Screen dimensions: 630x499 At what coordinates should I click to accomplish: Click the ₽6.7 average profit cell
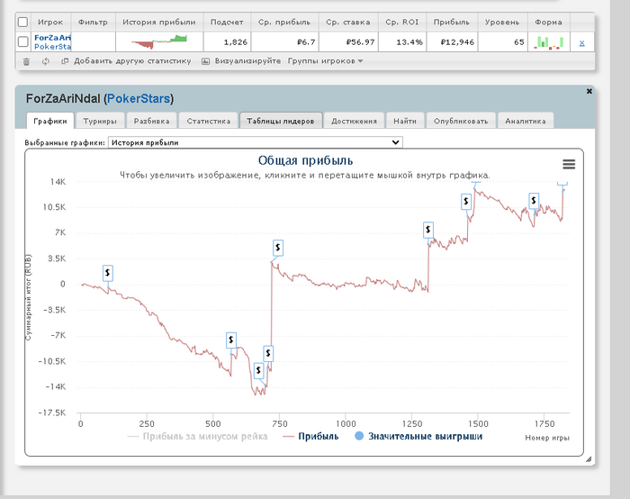tap(285, 41)
